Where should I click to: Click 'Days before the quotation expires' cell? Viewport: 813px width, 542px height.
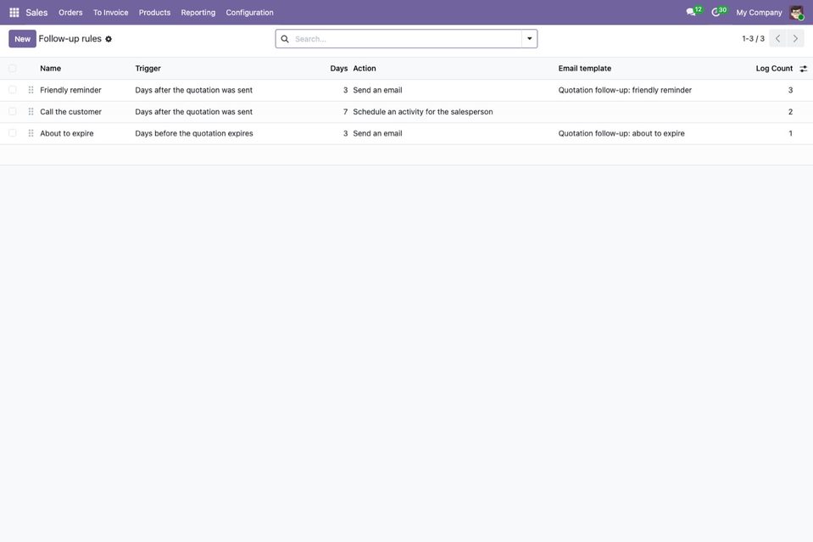[x=194, y=133]
